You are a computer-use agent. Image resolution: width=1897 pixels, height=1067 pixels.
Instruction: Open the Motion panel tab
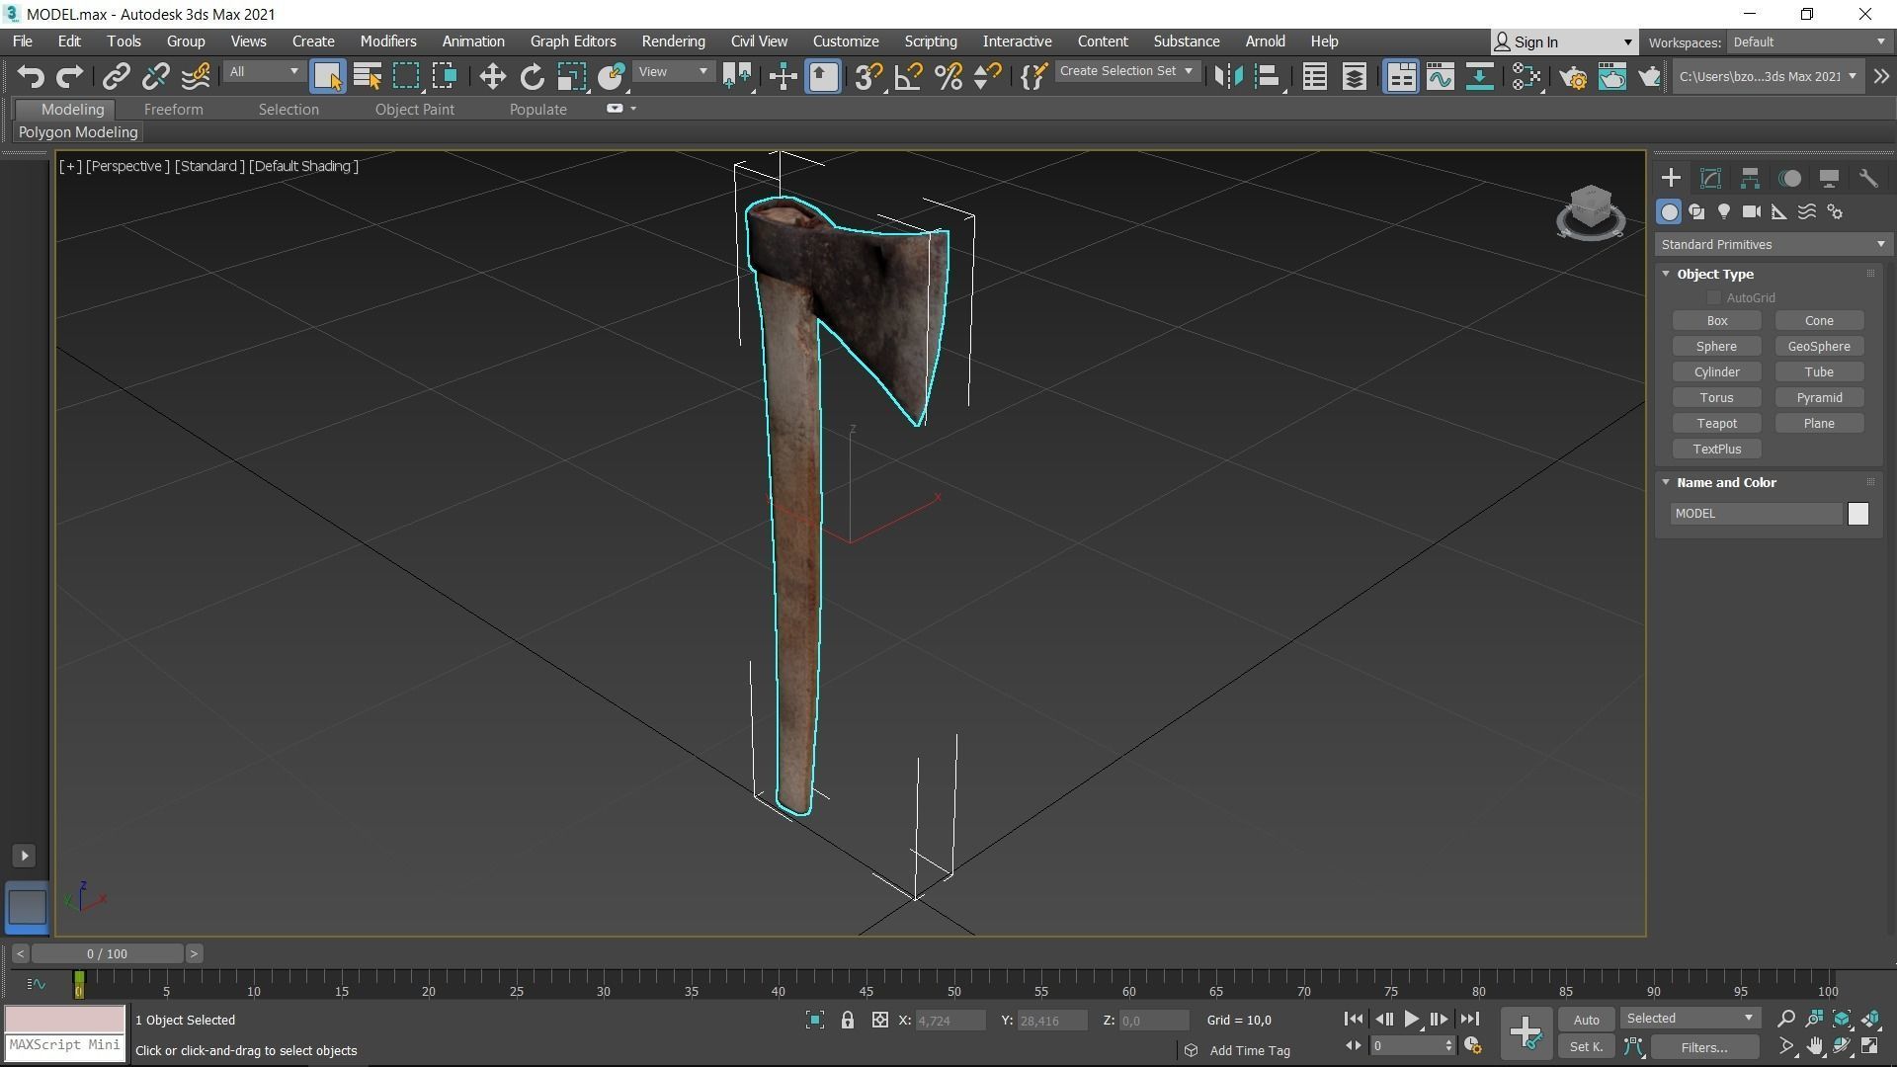point(1789,178)
